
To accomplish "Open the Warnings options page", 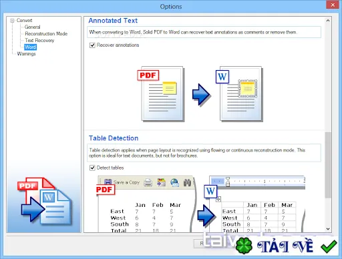I will [x=26, y=54].
